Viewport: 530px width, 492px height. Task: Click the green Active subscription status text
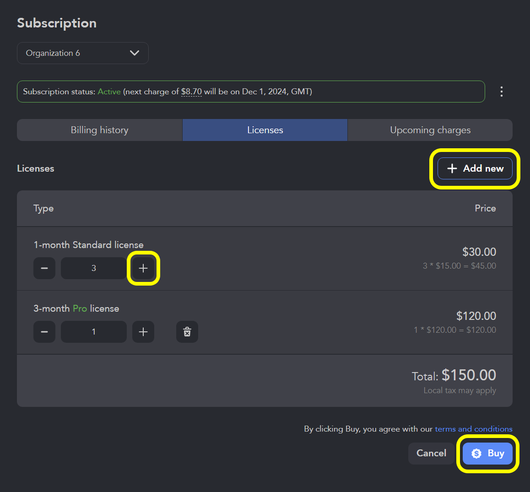[109, 92]
